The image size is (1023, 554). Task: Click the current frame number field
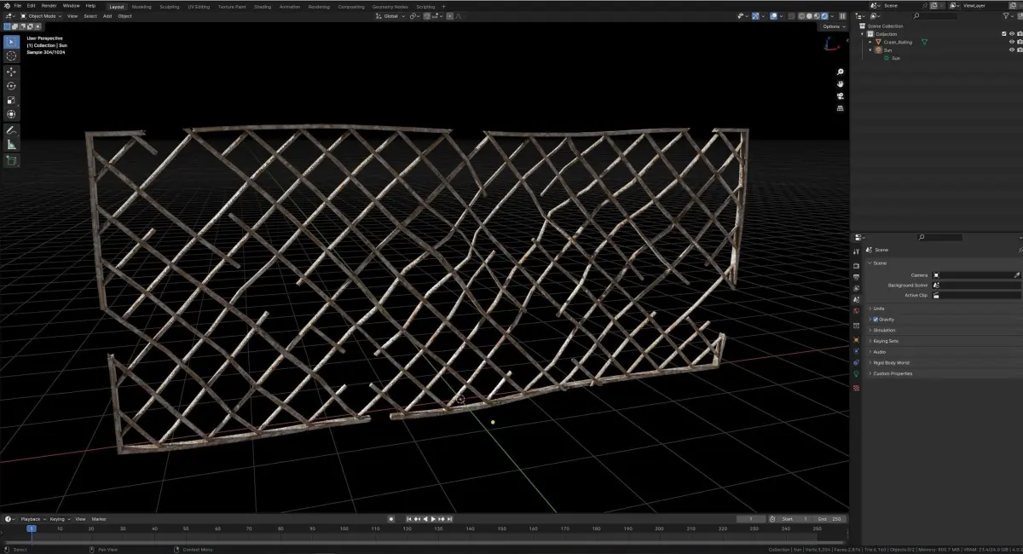point(751,519)
